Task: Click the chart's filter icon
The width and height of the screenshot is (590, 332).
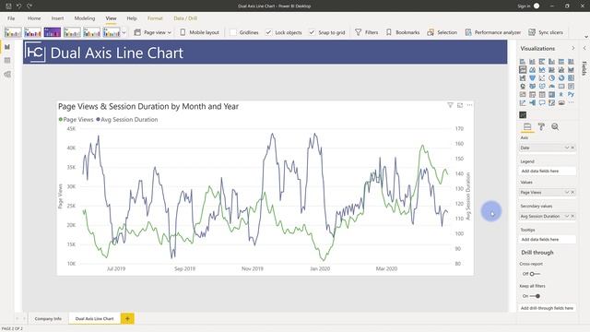Action: point(450,105)
